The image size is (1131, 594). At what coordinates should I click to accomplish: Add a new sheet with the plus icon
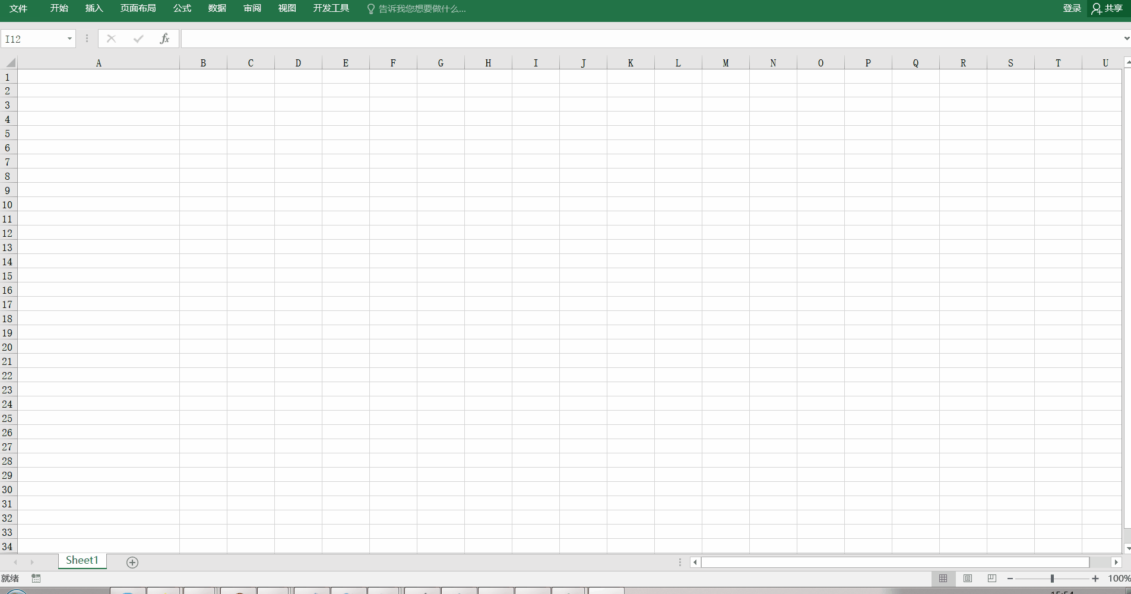point(132,562)
